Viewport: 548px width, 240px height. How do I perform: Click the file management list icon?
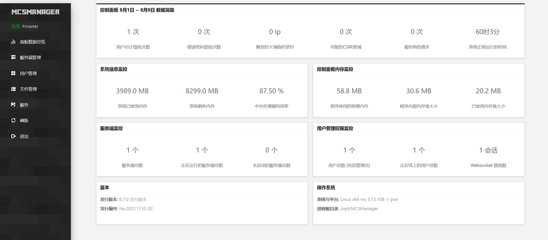13,89
